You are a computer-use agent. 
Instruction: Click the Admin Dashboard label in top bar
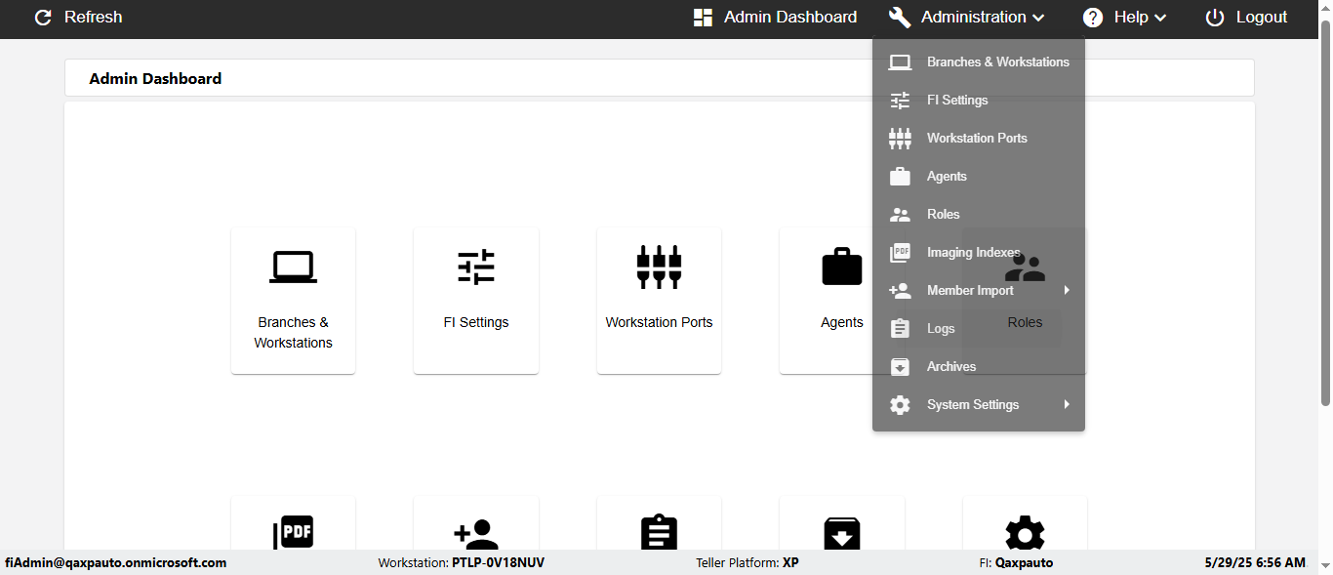pyautogui.click(x=790, y=18)
